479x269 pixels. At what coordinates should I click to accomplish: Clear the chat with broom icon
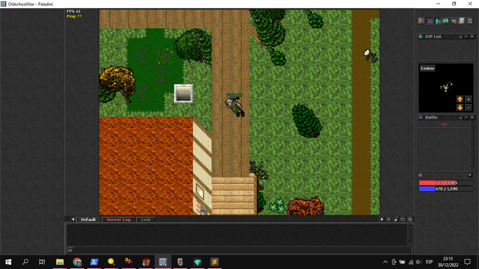[x=396, y=219]
